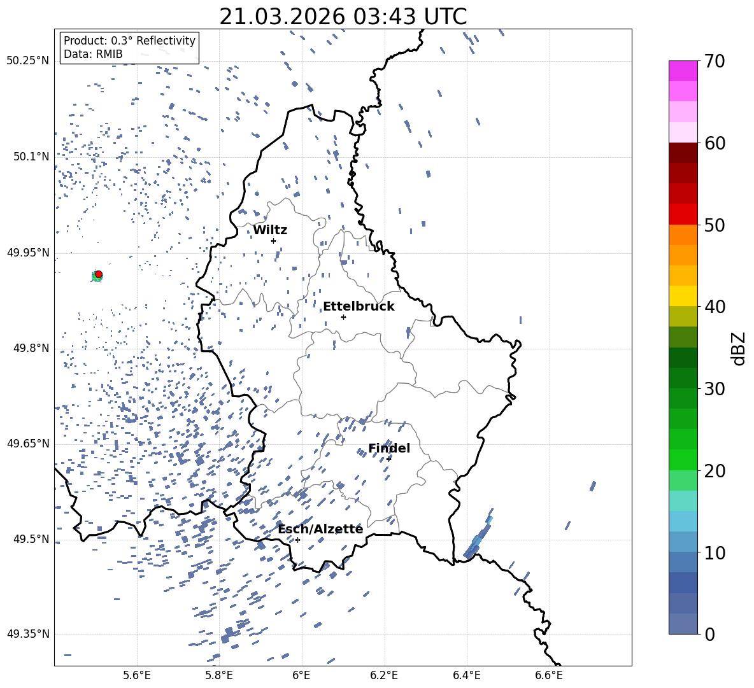Click the yellow colorbar segment above 40
The height and width of the screenshot is (688, 754).
tap(683, 296)
